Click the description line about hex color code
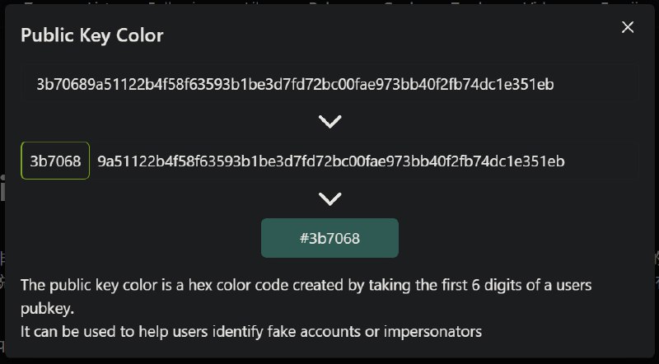659x364 pixels. (306, 285)
